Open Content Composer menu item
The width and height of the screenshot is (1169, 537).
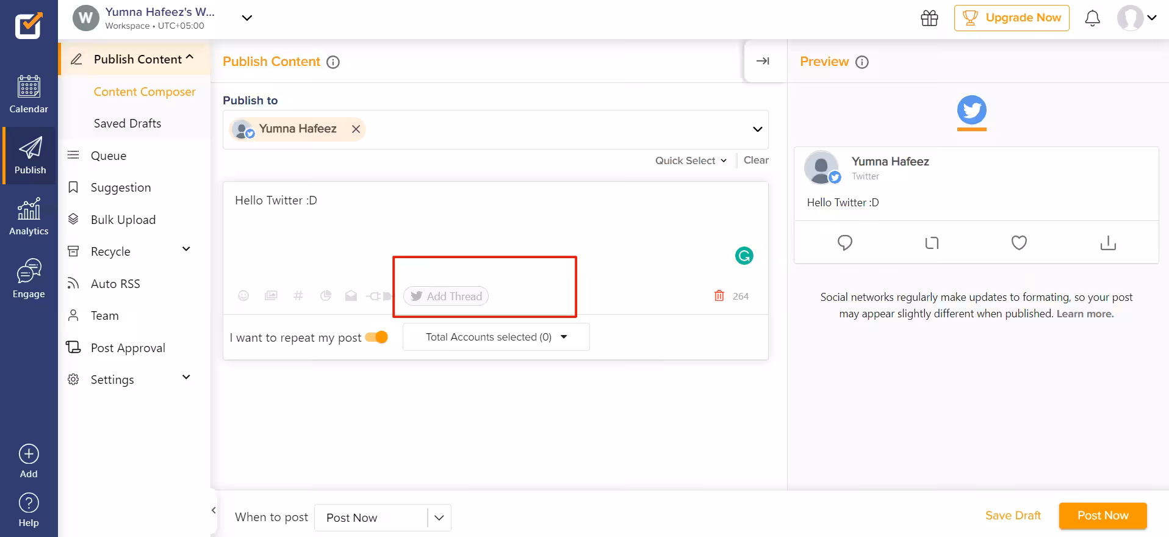click(x=145, y=92)
